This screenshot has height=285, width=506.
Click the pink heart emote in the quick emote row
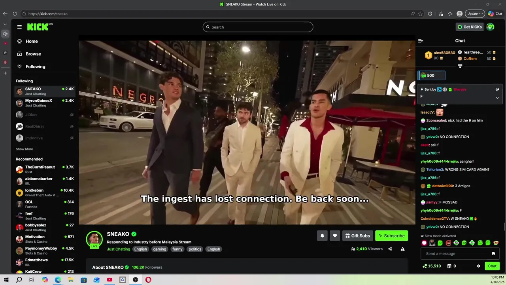(424, 243)
